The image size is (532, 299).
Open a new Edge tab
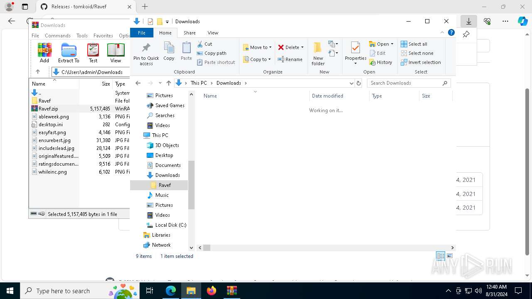(x=145, y=7)
